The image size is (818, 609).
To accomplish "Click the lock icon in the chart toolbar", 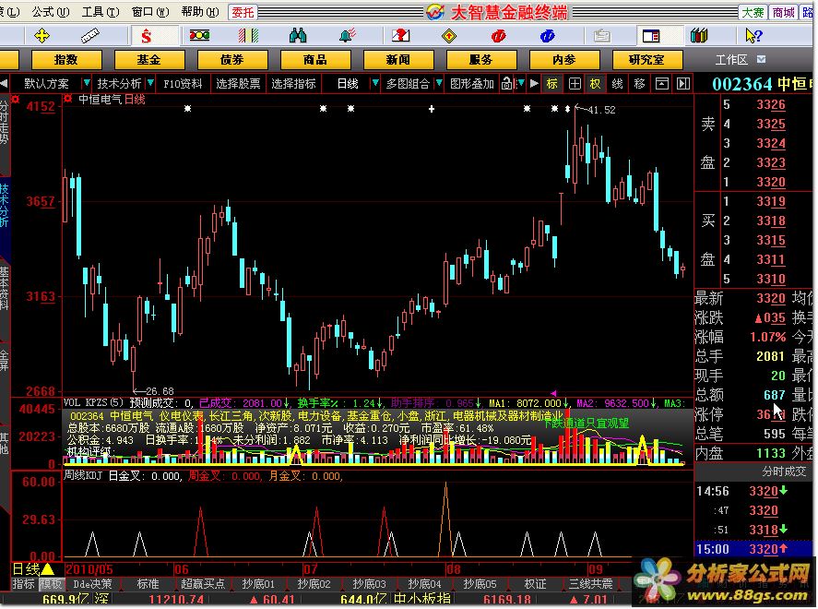I will click(x=507, y=83).
